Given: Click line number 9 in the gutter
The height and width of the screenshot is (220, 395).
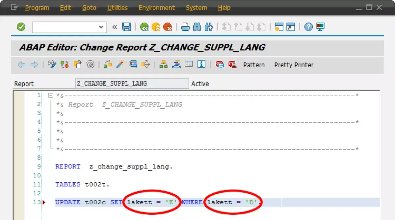Looking at the screenshot, I should click(39, 166).
